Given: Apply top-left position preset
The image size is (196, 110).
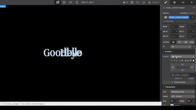Looking at the screenshot, I should coord(171,61).
